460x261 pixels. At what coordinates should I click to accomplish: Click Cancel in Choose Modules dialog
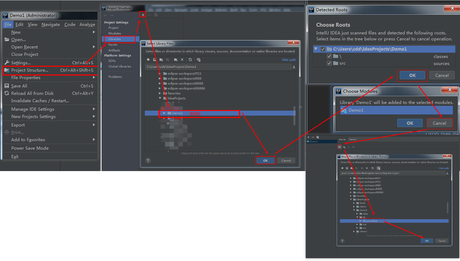[439, 123]
